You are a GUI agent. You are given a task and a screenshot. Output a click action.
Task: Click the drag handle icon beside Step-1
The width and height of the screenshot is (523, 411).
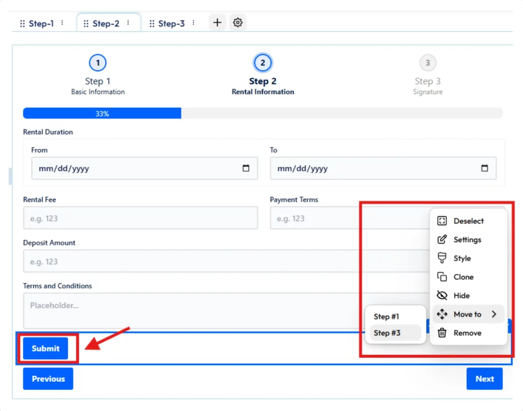pyautogui.click(x=21, y=23)
